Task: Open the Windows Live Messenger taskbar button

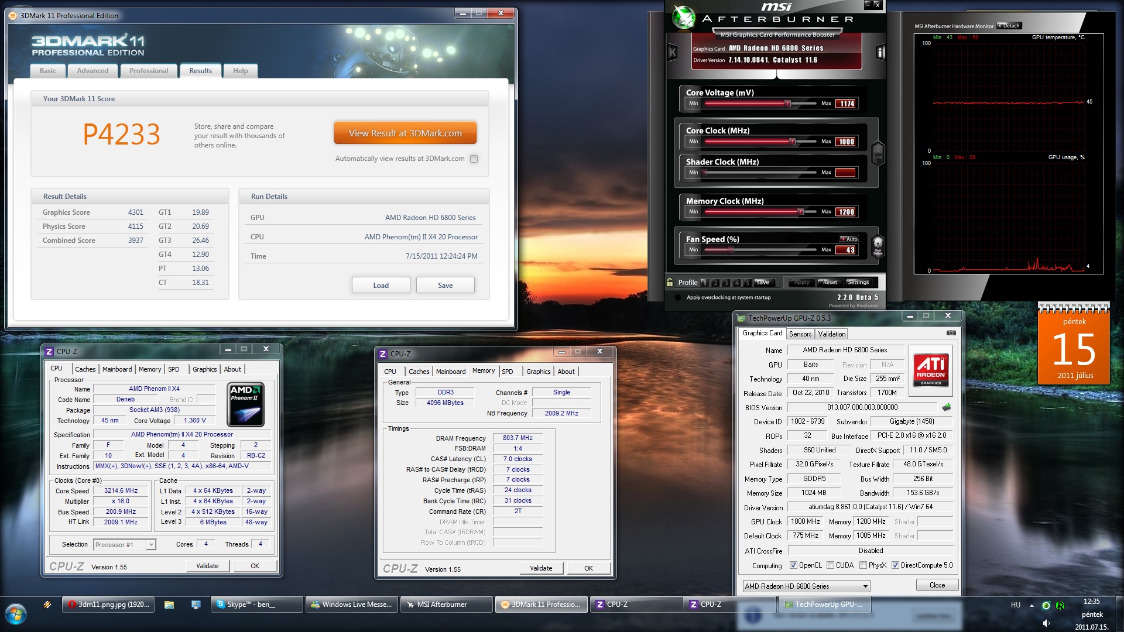Action: (x=352, y=604)
